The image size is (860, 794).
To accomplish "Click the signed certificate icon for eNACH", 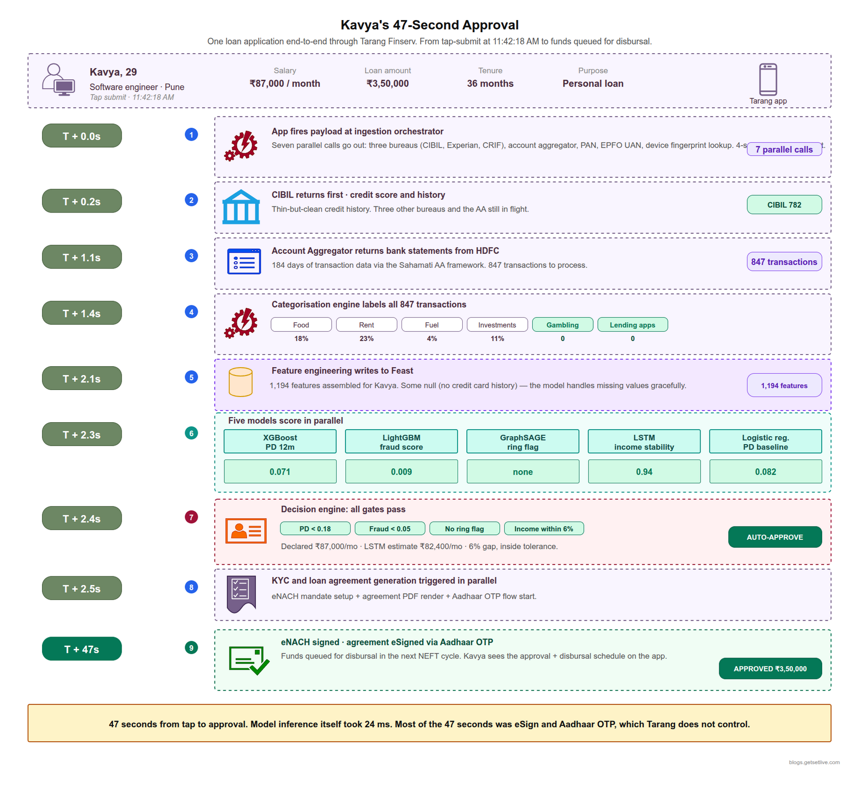I will pyautogui.click(x=249, y=660).
